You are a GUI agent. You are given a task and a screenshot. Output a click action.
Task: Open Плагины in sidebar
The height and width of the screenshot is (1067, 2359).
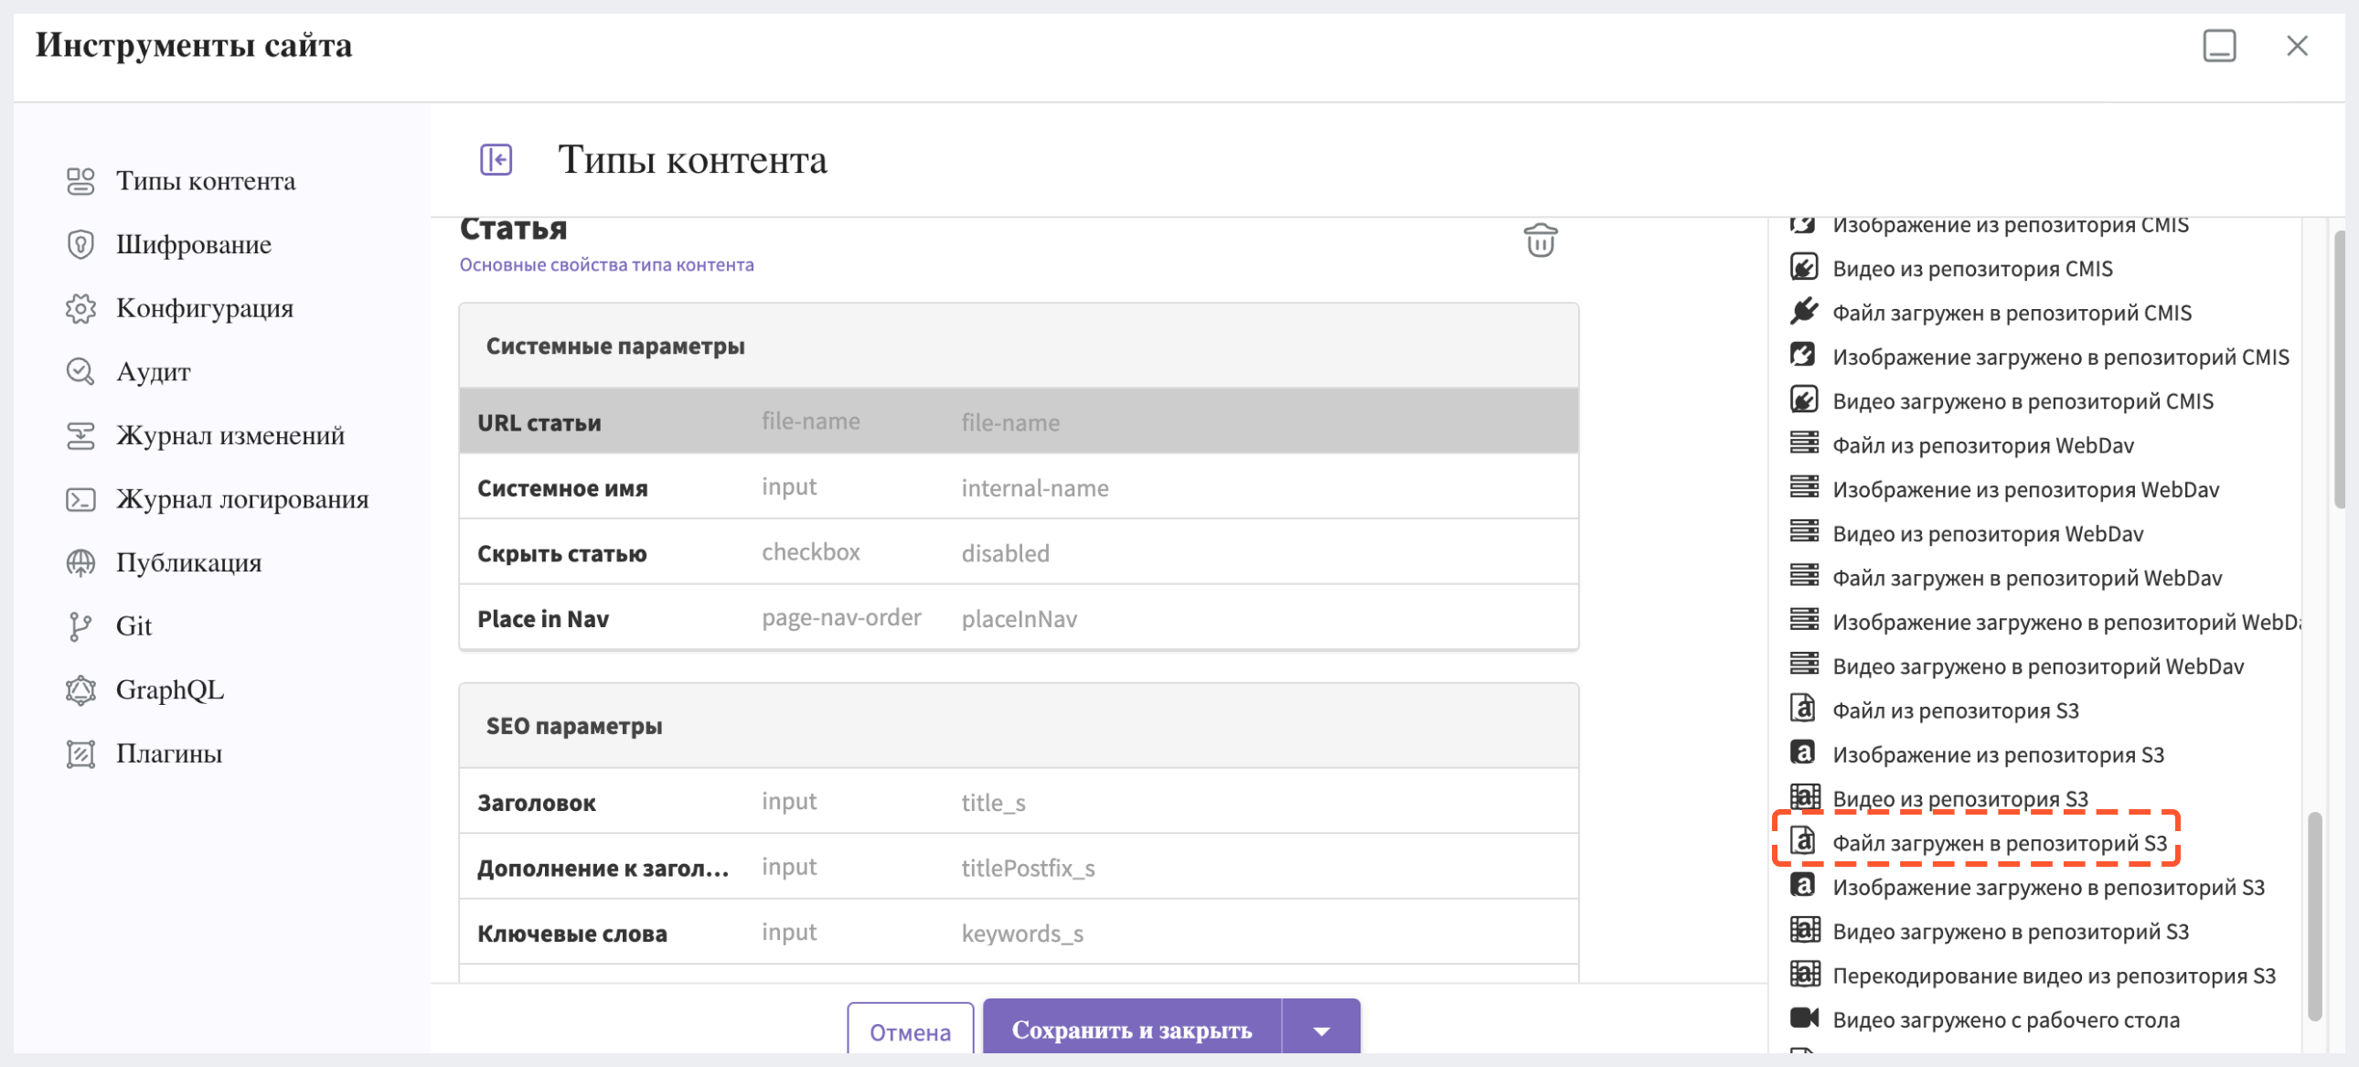tap(168, 753)
